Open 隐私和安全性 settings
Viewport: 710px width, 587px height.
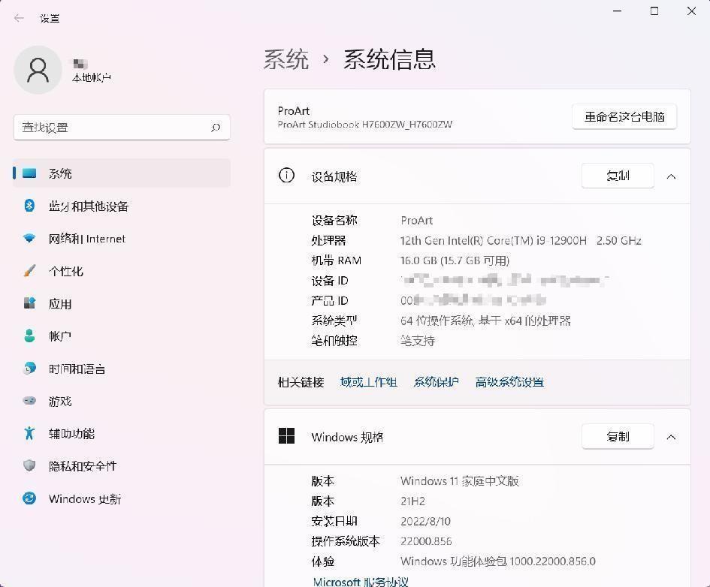[x=122, y=466]
